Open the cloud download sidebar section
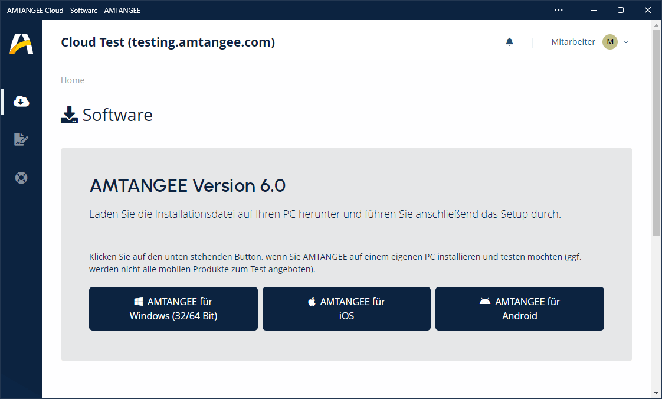The height and width of the screenshot is (399, 662). click(21, 102)
